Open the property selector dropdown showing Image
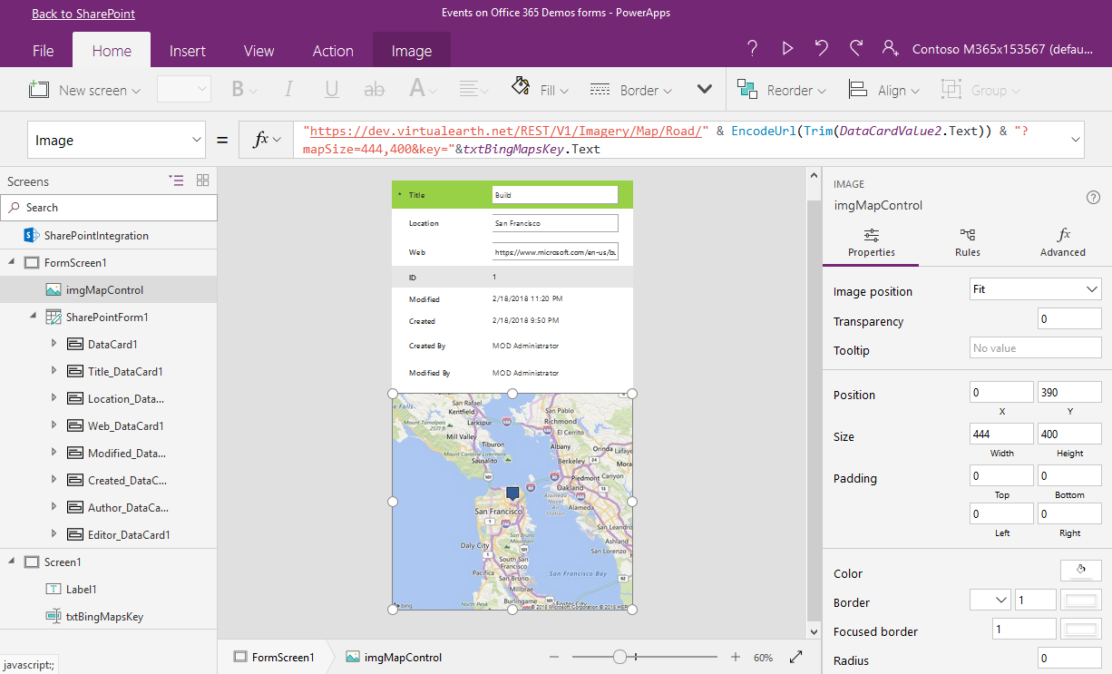The height and width of the screenshot is (674, 1112). (x=117, y=141)
